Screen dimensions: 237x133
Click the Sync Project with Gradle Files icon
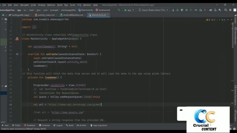point(211,10)
